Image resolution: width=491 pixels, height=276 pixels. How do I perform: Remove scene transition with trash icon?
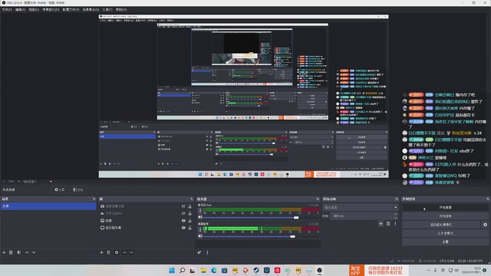389,224
